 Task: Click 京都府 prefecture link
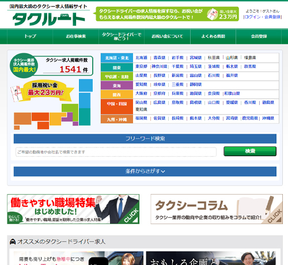point(160,93)
